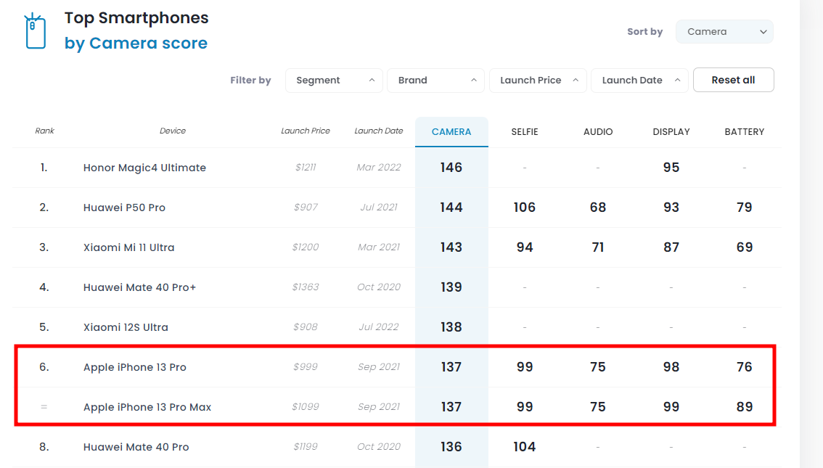
Task: Click Xiaomi Mi 11 Ultra audio score 71
Action: pos(598,247)
